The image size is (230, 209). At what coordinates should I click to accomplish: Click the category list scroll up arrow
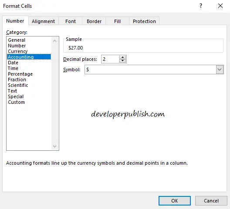(55, 41)
